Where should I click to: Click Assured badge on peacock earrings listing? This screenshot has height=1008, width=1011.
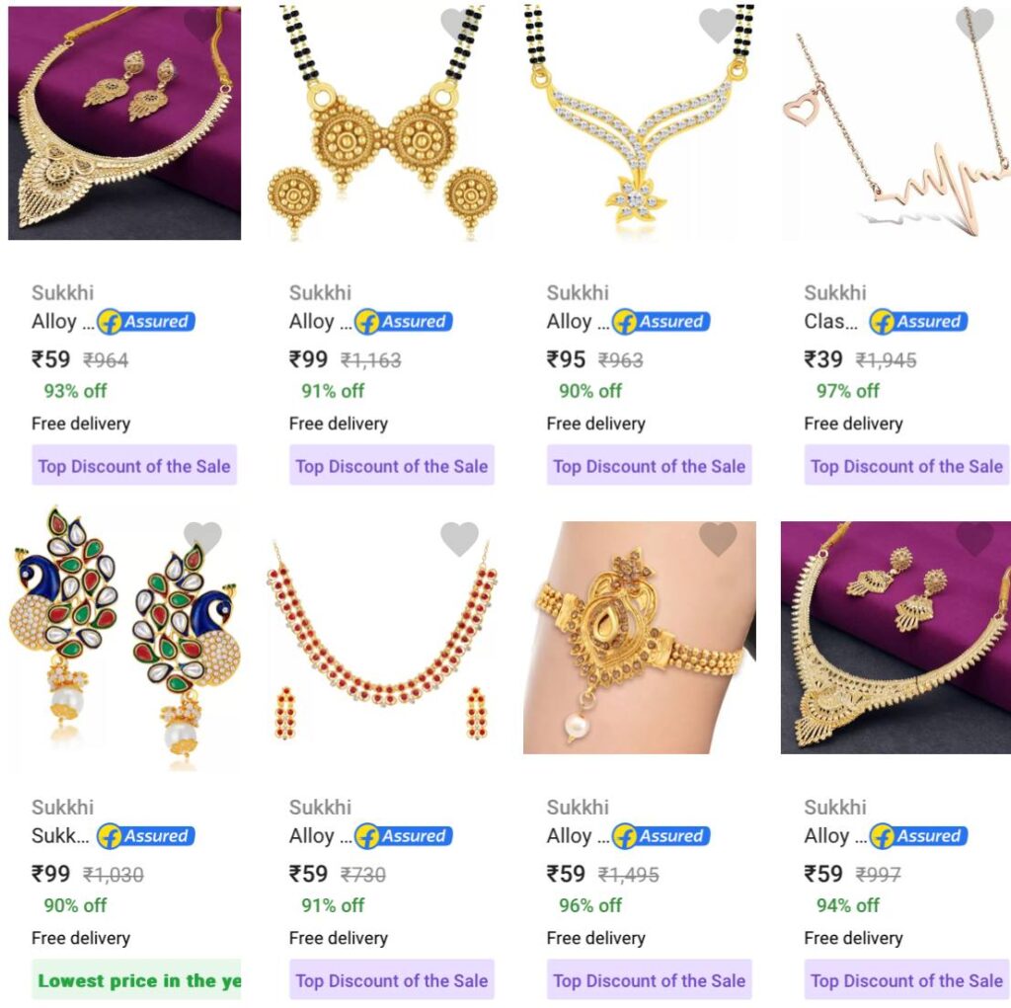[146, 836]
